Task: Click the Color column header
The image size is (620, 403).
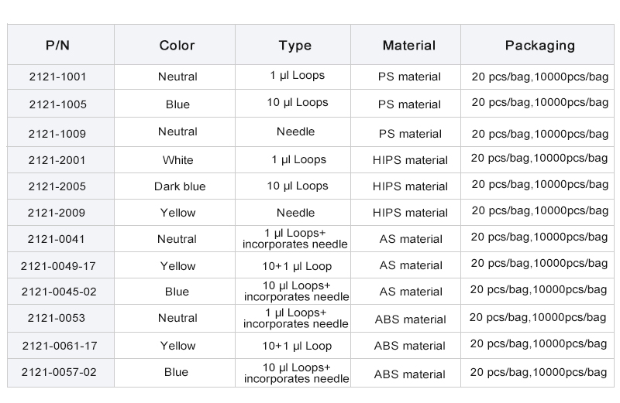Action: [x=177, y=45]
